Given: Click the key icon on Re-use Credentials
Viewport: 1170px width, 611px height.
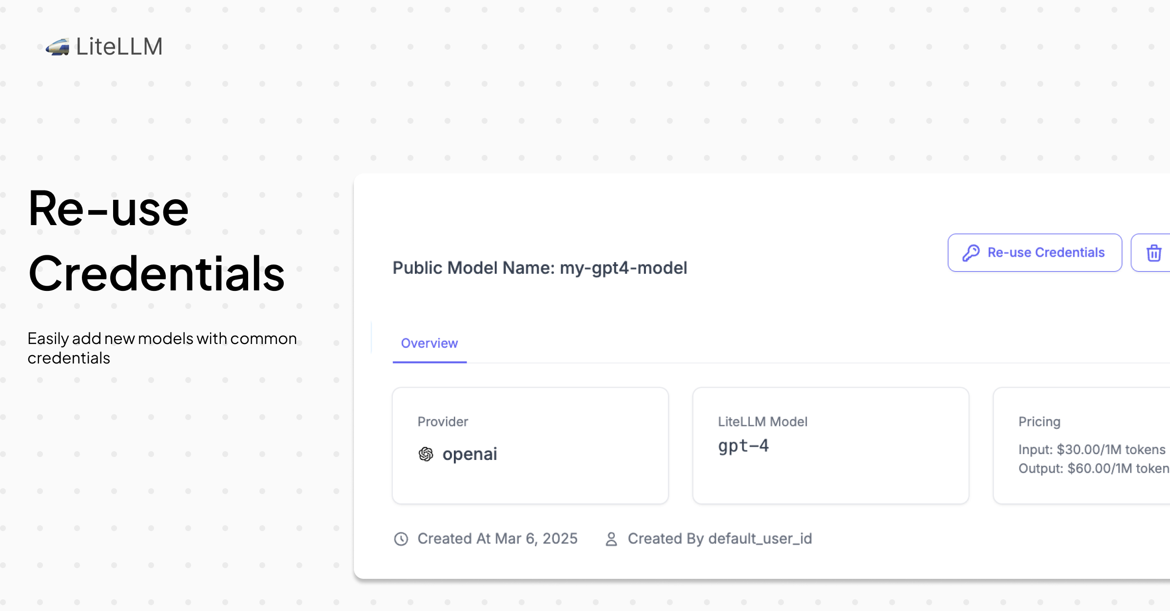Looking at the screenshot, I should tap(971, 253).
